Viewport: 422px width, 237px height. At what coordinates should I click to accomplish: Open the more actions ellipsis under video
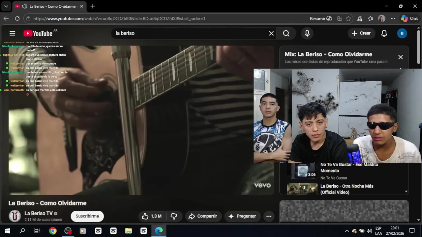[x=269, y=216]
